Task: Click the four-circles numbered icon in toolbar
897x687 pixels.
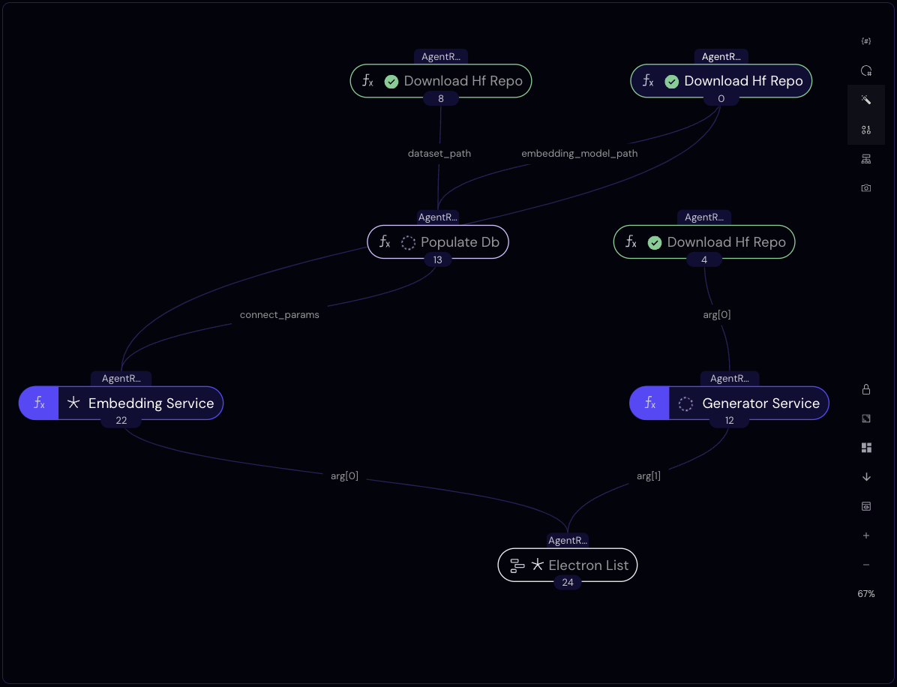Action: pos(865,130)
